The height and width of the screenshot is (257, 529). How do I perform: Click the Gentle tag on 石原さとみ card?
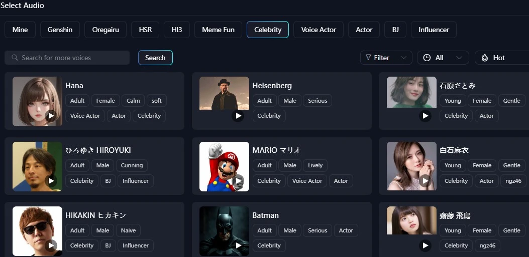point(512,101)
